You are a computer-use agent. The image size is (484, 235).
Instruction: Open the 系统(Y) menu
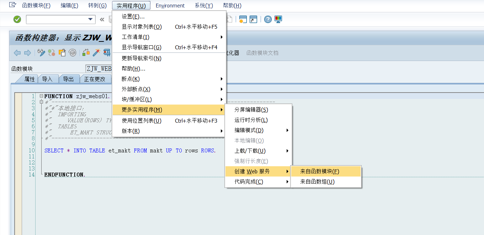pyautogui.click(x=204, y=5)
